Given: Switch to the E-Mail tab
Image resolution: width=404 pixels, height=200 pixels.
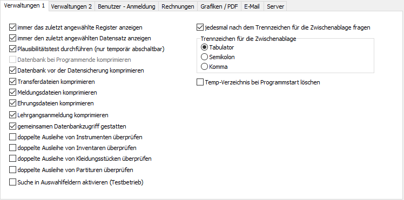Looking at the screenshot, I should pyautogui.click(x=252, y=6).
